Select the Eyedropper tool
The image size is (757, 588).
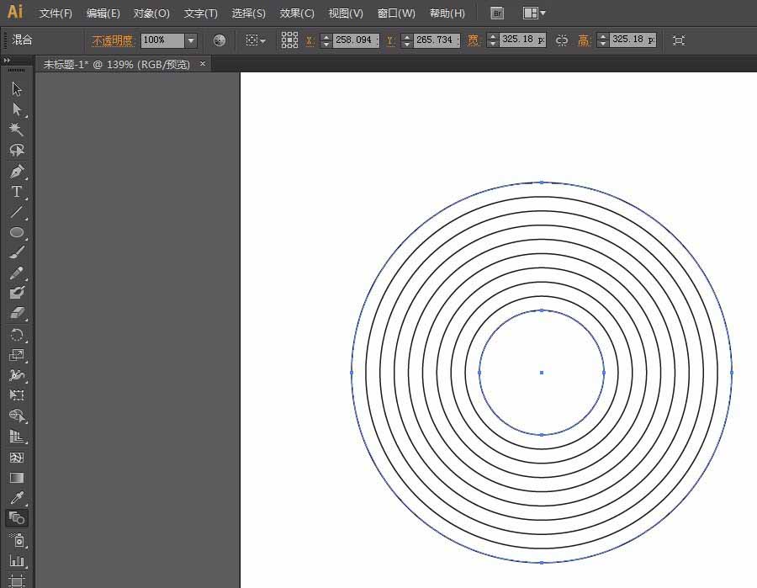click(17, 498)
